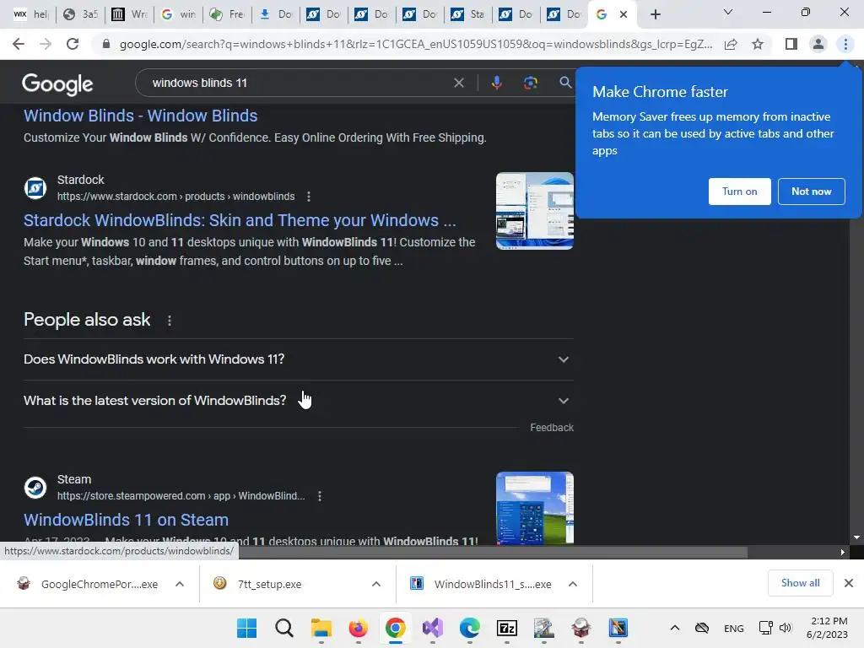
Task: Click Steam site favicon in result
Action: pyautogui.click(x=35, y=488)
